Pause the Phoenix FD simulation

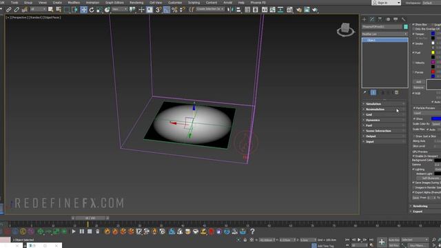[81, 231]
